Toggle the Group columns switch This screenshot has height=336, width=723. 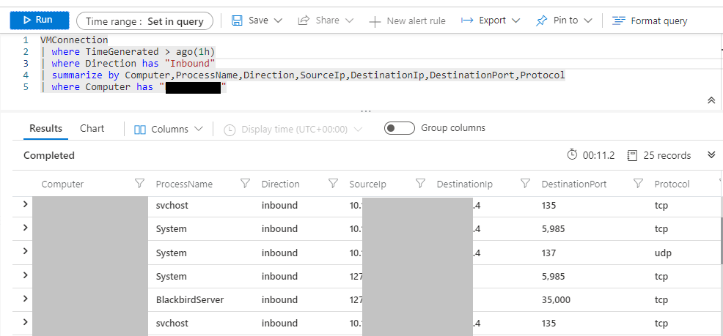click(400, 129)
